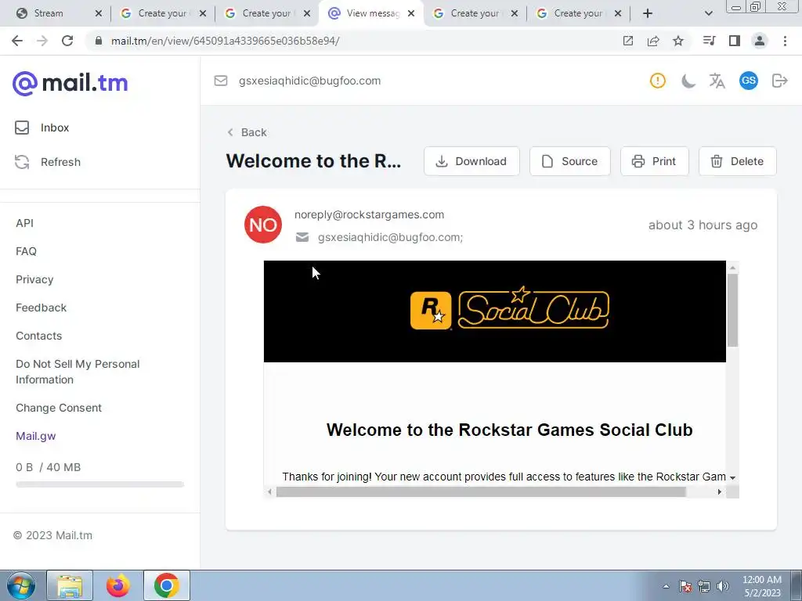802x601 pixels.
Task: Open the Contacts link
Action: [x=39, y=336]
